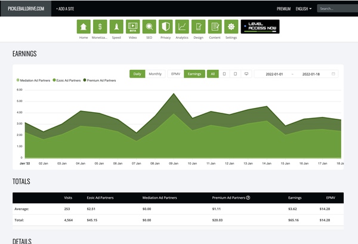Click the Add a Site link
358x244 pixels.
[x=65, y=9]
